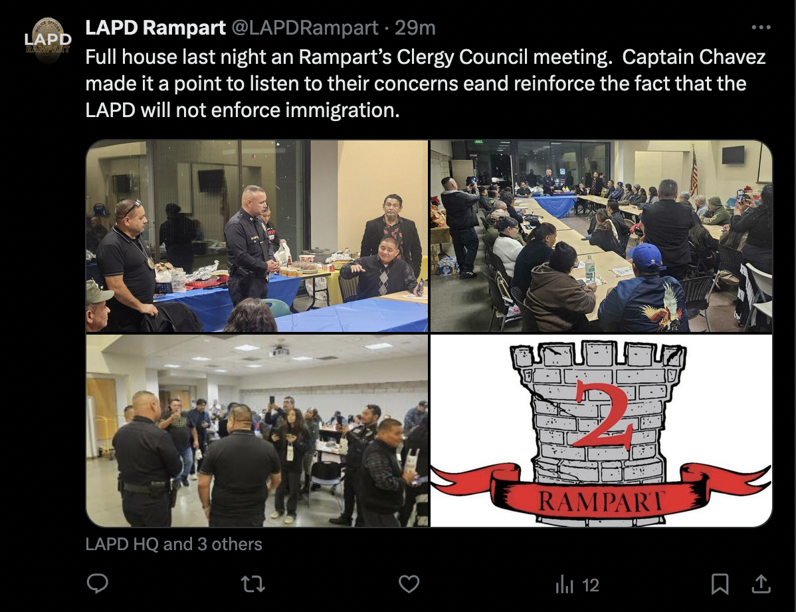This screenshot has width=796, height=612.
Task: Open the three-dot more options menu
Action: [x=761, y=27]
